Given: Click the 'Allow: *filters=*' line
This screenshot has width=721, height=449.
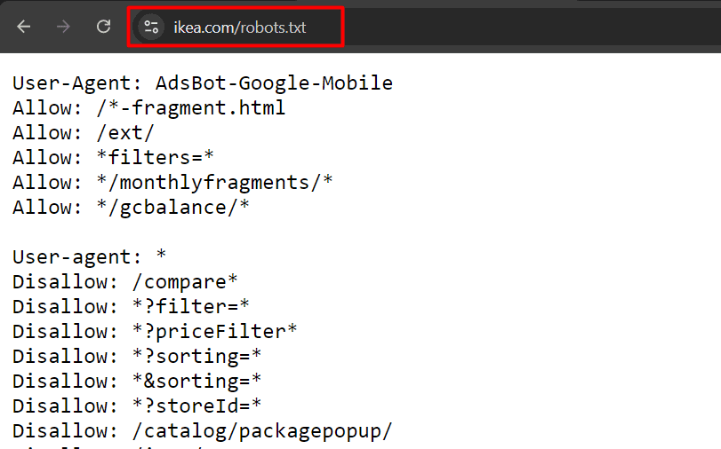Looking at the screenshot, I should (113, 158).
